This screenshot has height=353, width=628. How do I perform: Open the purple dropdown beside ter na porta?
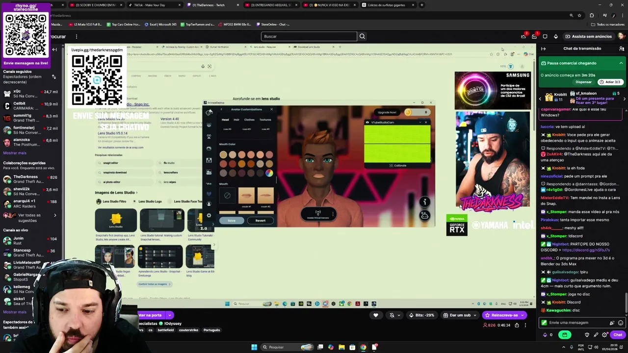[169, 315]
